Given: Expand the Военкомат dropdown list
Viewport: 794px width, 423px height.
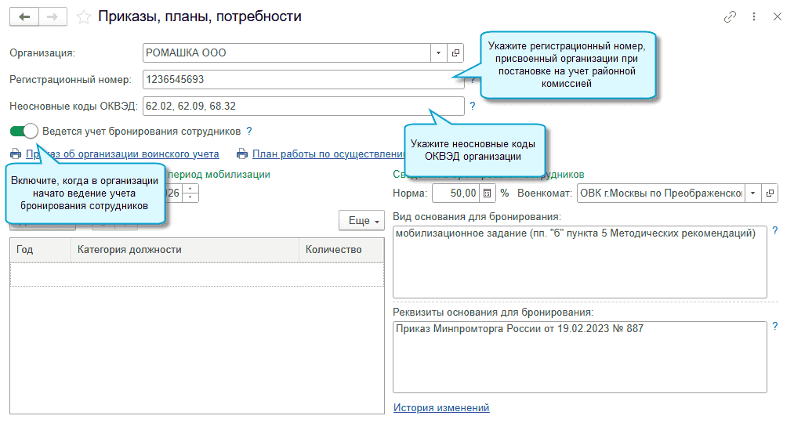Looking at the screenshot, I should (753, 193).
